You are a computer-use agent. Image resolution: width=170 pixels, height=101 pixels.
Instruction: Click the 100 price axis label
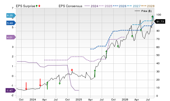point(159,15)
